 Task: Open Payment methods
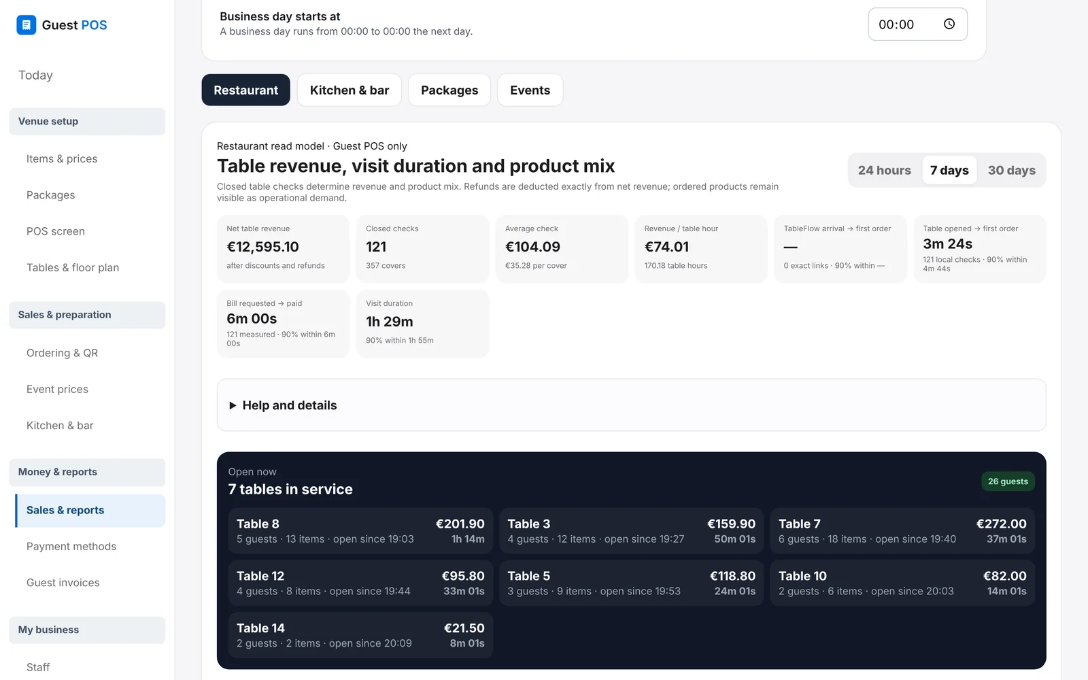tap(71, 546)
